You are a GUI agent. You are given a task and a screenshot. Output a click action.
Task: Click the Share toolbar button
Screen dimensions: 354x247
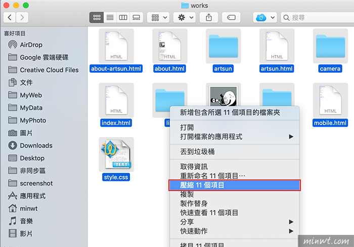(209, 17)
